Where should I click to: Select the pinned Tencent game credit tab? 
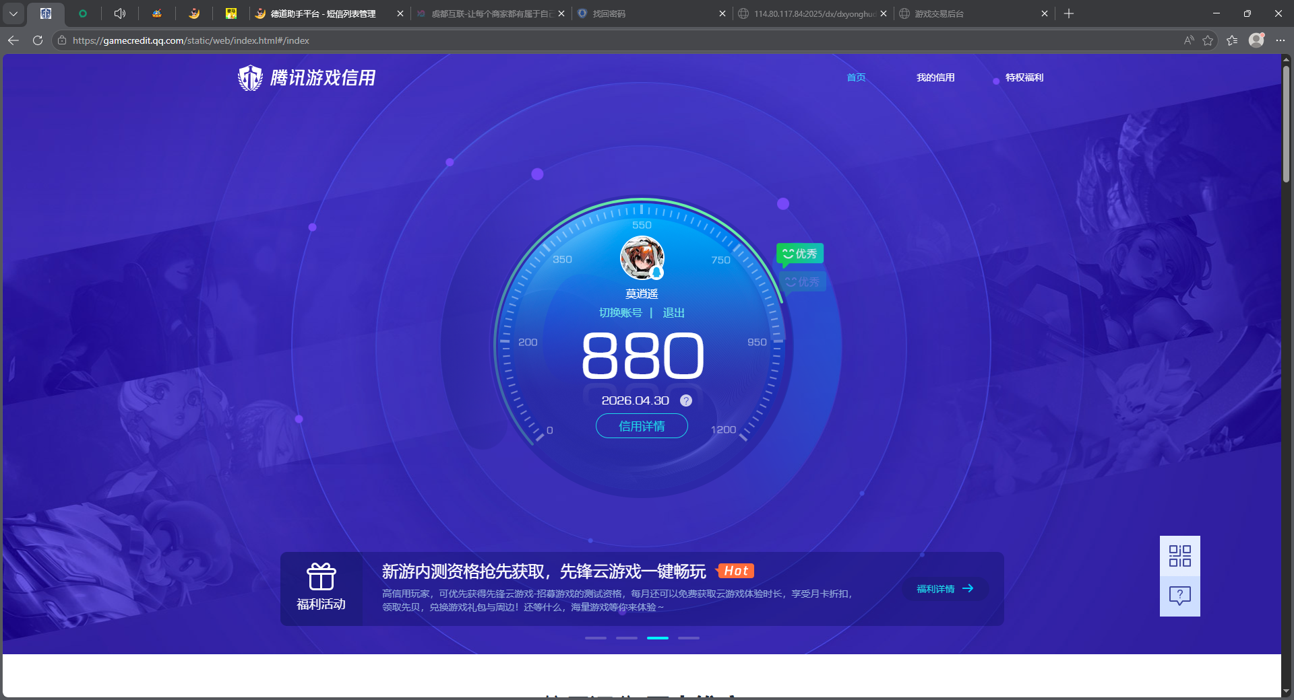pos(46,13)
